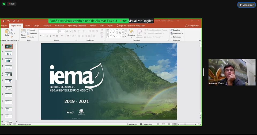The height and width of the screenshot is (135, 257).
Task: Adjust the zoom slider in status bar
Action: tap(185, 124)
